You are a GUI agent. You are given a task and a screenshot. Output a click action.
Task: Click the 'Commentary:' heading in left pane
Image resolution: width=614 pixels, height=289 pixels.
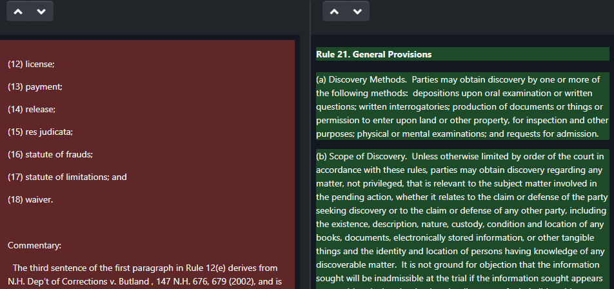[x=34, y=245]
